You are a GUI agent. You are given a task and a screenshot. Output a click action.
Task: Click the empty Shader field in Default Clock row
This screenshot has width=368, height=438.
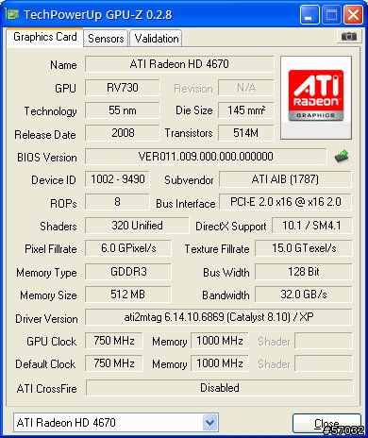tap(324, 363)
